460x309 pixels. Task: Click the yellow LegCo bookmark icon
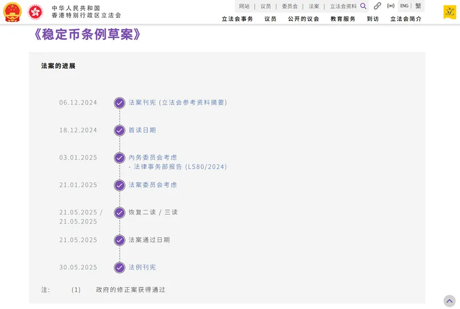click(x=449, y=12)
